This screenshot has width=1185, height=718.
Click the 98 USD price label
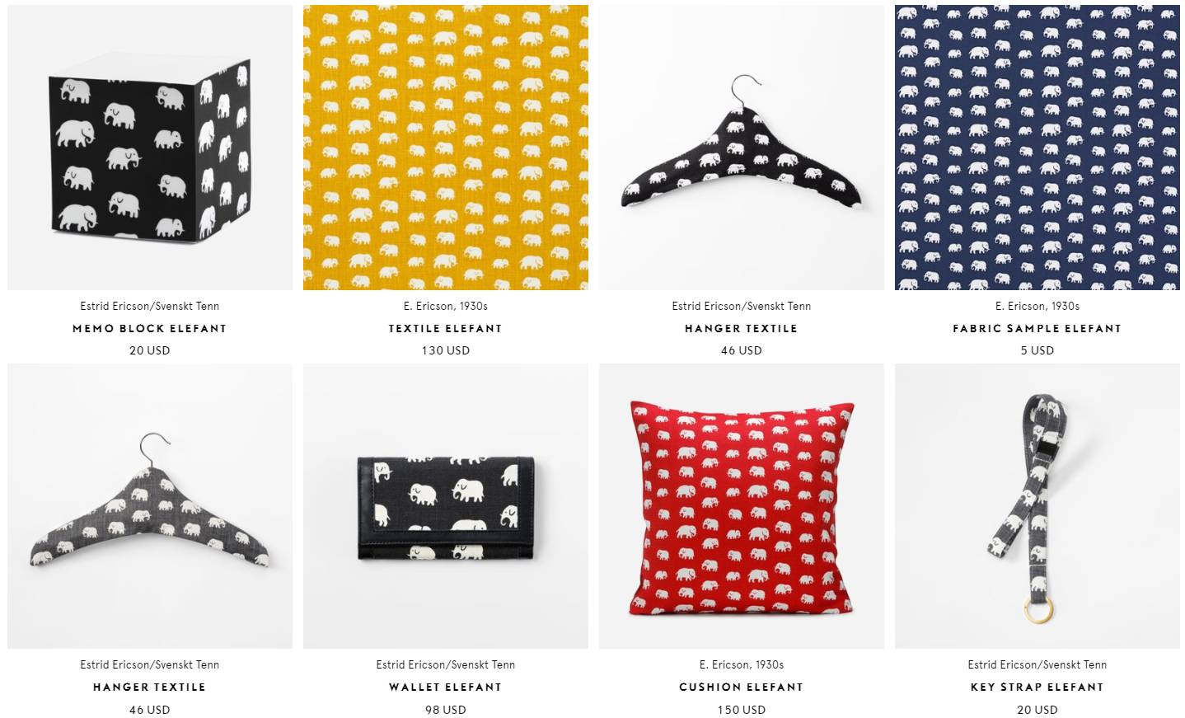[446, 709]
